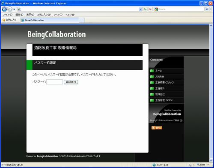Open the search provider options dropdown
This screenshot has width=214, height=168.
211,9
